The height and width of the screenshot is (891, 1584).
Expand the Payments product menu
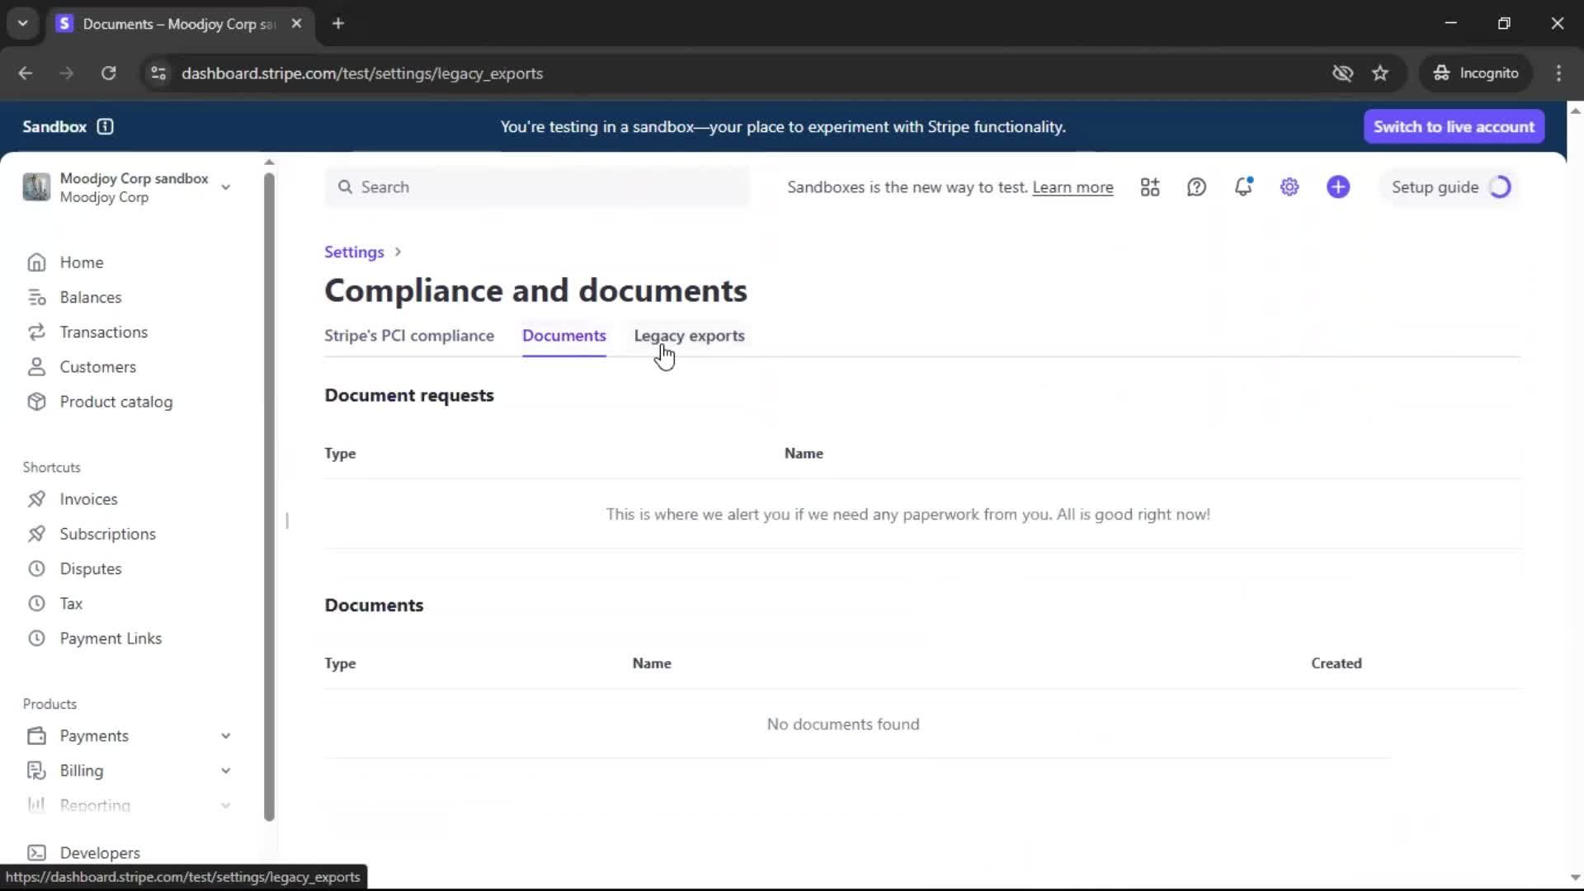coord(224,736)
